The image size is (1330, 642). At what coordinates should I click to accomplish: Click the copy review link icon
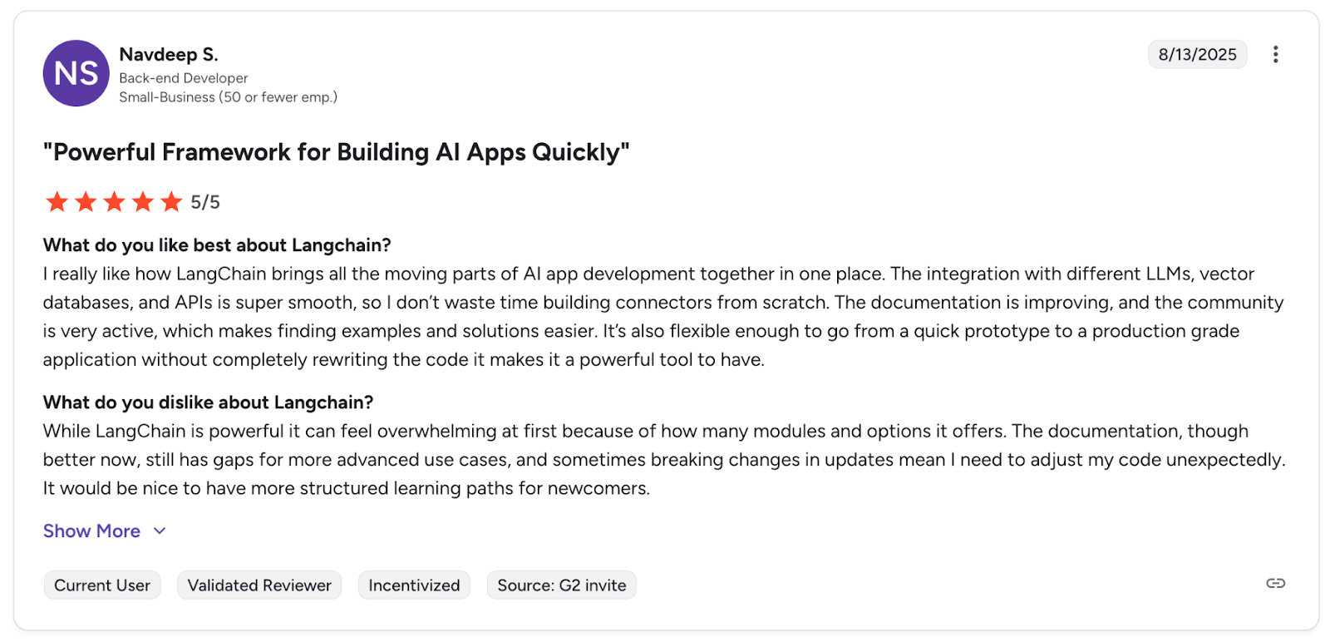pos(1275,583)
